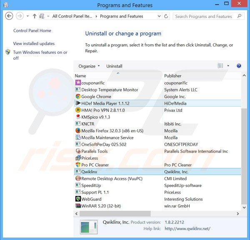The image size is (250, 240).
Task: Open the qwiklinx.net help link
Action: coord(187,228)
